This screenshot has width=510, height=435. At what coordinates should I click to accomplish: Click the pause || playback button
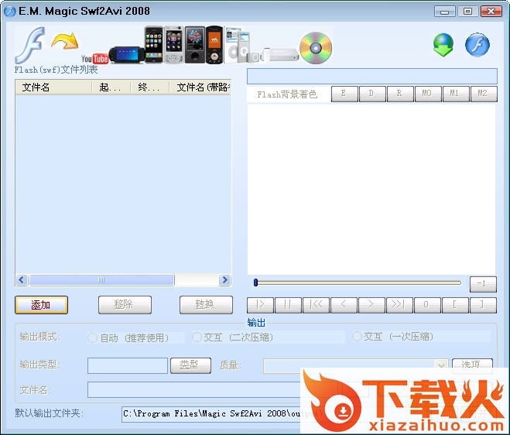[288, 305]
